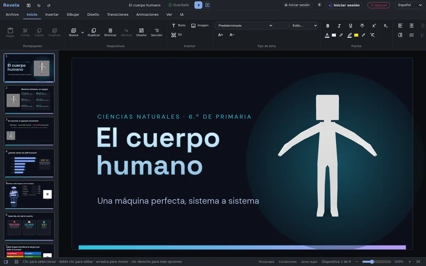This screenshot has height=266, width=426.
Task: Pick the font color with the eyedropper
Action: 341,35
